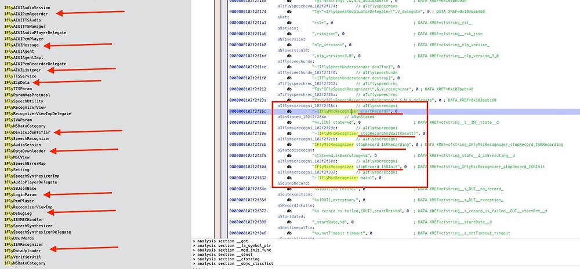Select the IFlyAIUIPcmRecorder class row
This screenshot has height=269, width=580.
(x=26, y=14)
